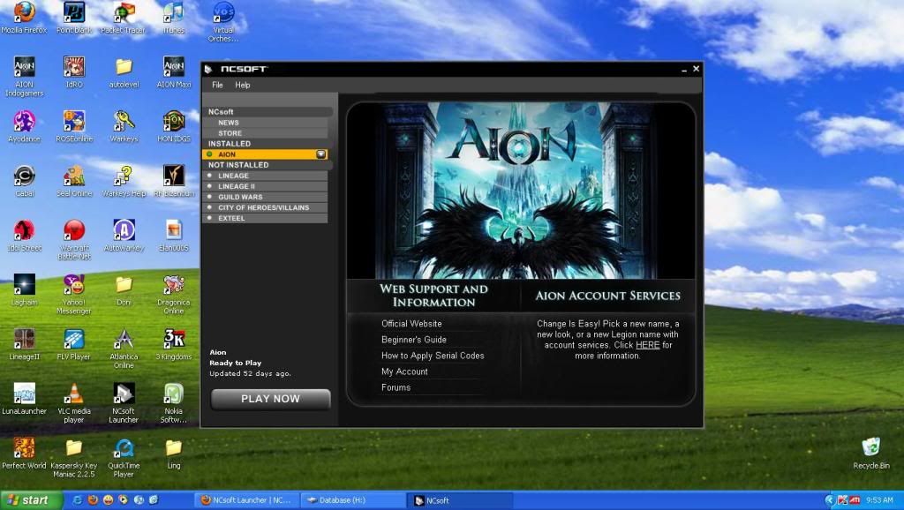
Task: Open the Forums link
Action: pyautogui.click(x=395, y=388)
